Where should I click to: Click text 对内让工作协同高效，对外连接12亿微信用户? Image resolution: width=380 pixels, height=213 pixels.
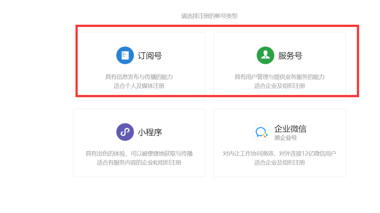pyautogui.click(x=279, y=154)
